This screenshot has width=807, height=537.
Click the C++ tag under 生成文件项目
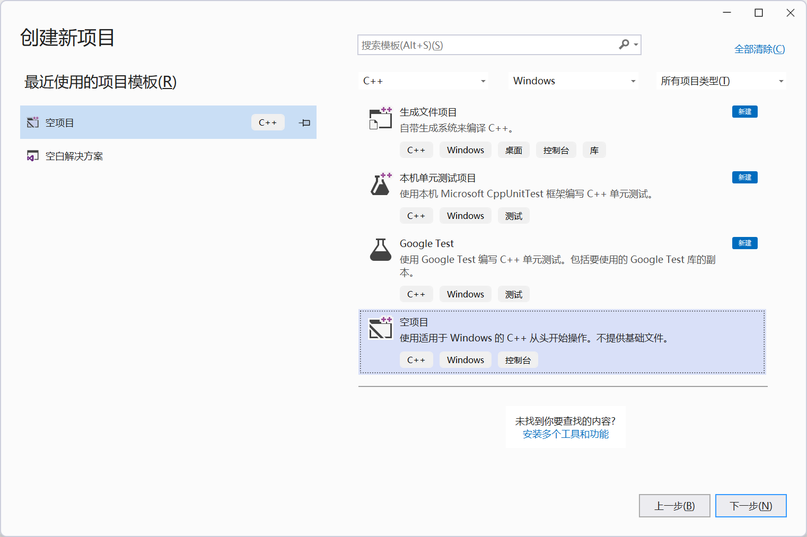pos(416,150)
